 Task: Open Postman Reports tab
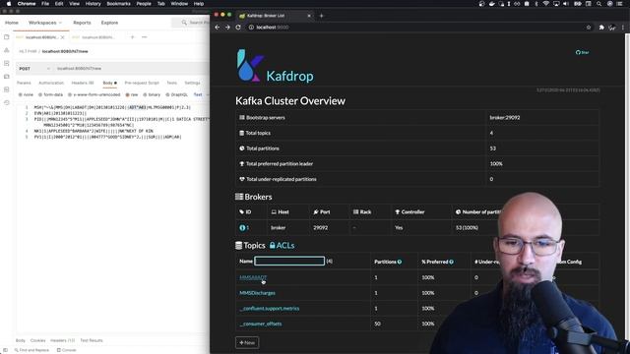[82, 23]
